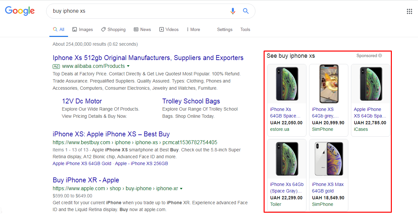Click the SimPhone iPhone XS grey product image

click(329, 84)
